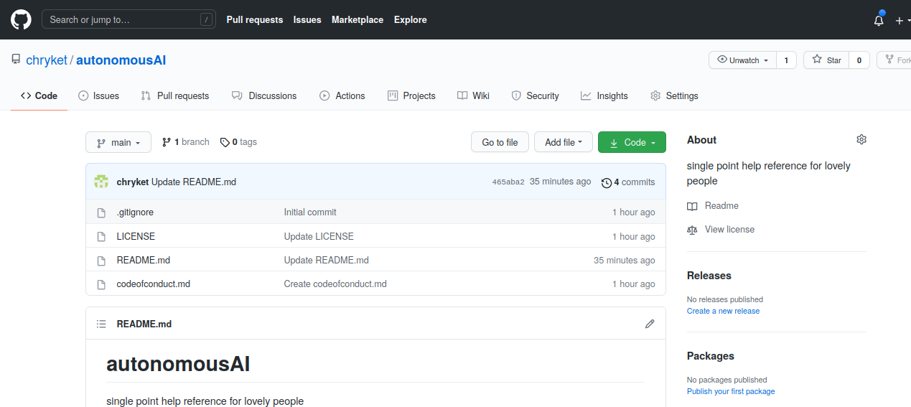Star the repository
Viewport: 911px width, 407px height.
point(826,60)
